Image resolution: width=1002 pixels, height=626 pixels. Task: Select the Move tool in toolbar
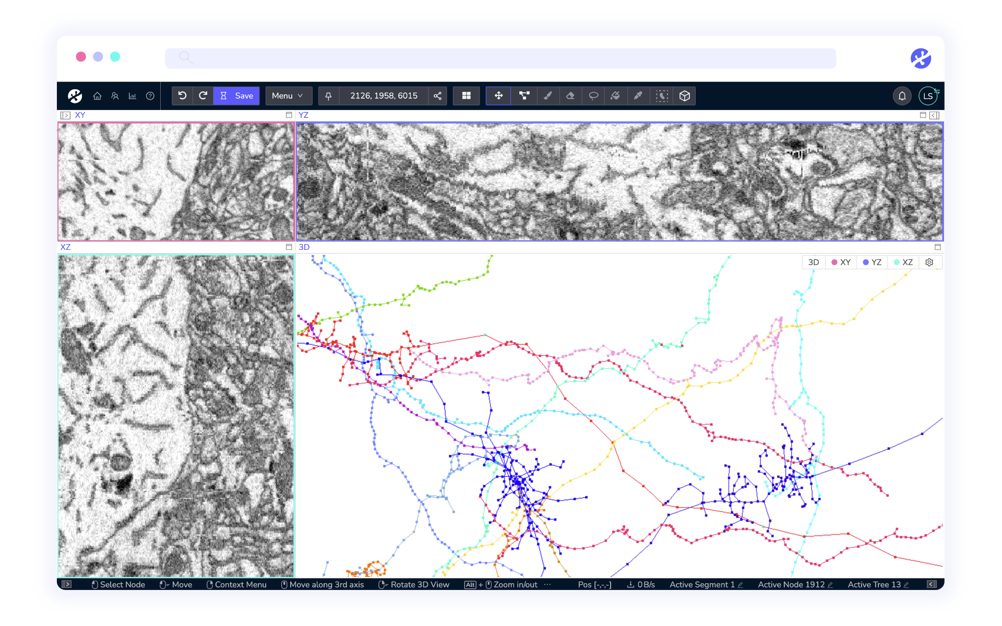[498, 96]
